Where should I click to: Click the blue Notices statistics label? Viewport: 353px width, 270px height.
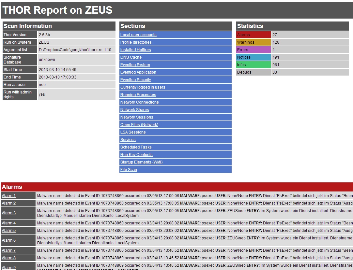pyautogui.click(x=253, y=57)
